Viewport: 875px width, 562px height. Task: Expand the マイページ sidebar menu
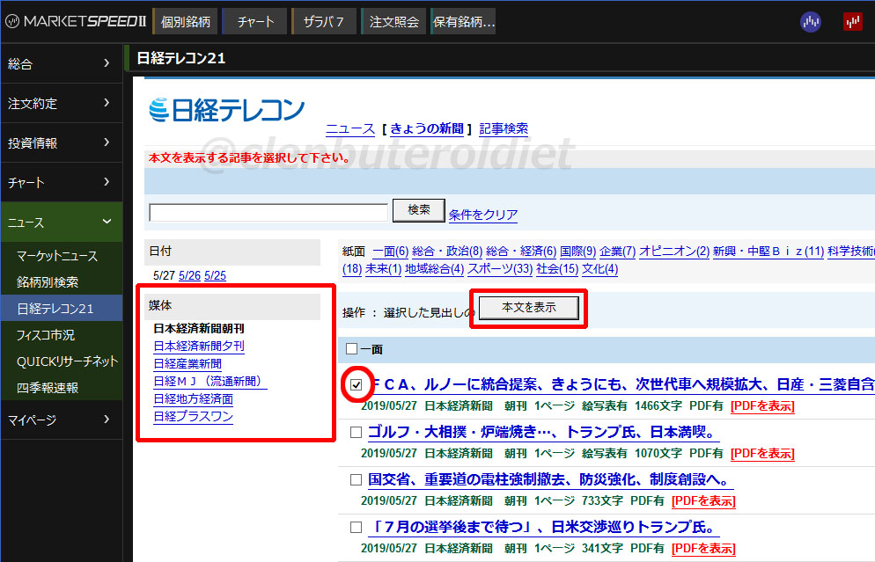click(62, 420)
